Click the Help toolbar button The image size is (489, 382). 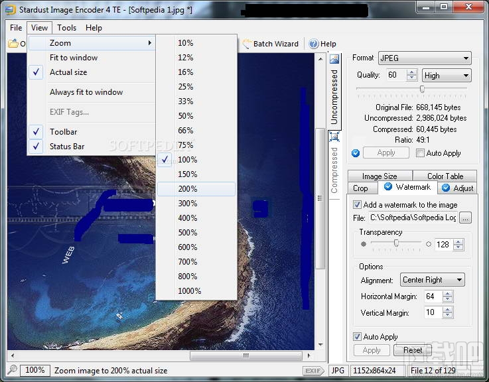coord(322,44)
